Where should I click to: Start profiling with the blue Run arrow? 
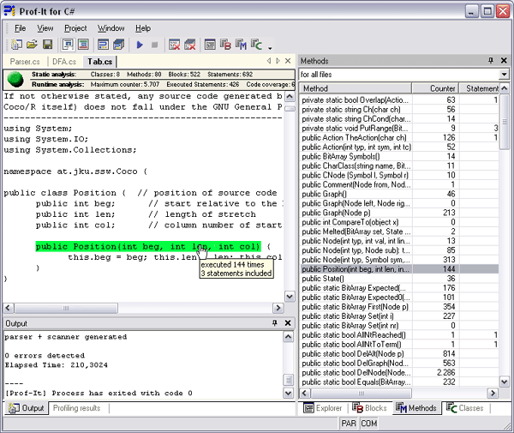pos(140,45)
